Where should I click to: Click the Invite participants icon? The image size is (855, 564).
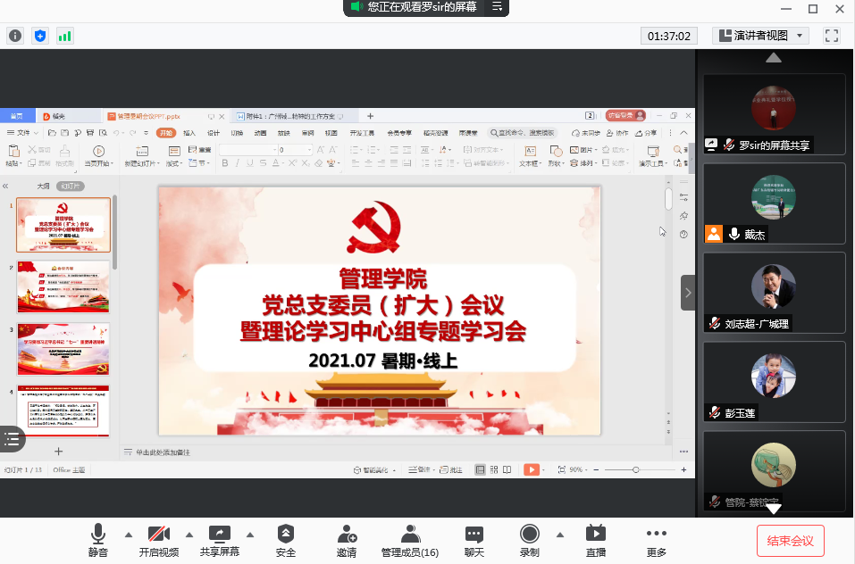(347, 540)
